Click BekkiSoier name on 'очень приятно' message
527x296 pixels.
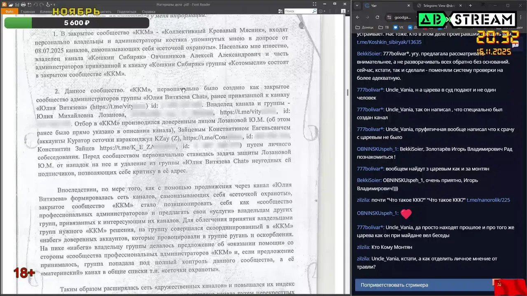tap(369, 180)
